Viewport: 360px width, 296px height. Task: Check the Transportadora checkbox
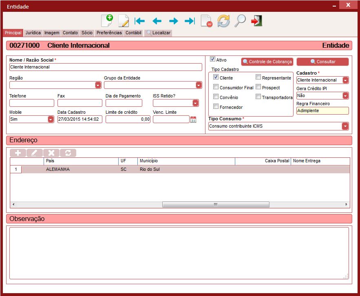coord(258,97)
